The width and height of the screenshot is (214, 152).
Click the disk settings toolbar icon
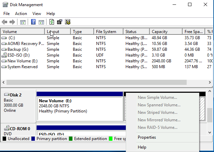(68, 22)
